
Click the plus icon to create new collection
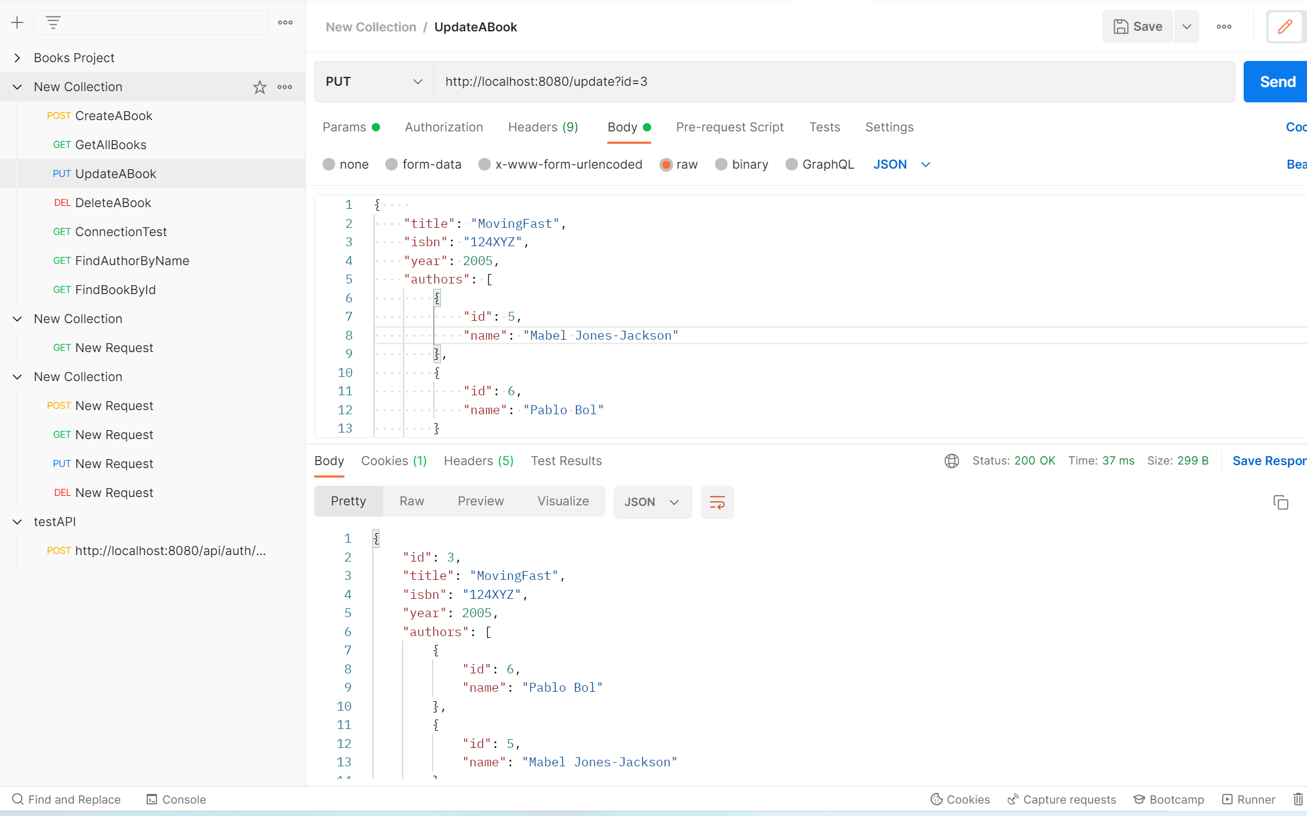[x=17, y=22]
